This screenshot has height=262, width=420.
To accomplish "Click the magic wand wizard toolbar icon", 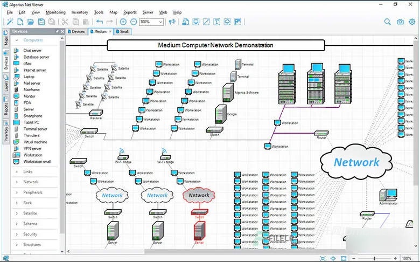I will (10, 22).
